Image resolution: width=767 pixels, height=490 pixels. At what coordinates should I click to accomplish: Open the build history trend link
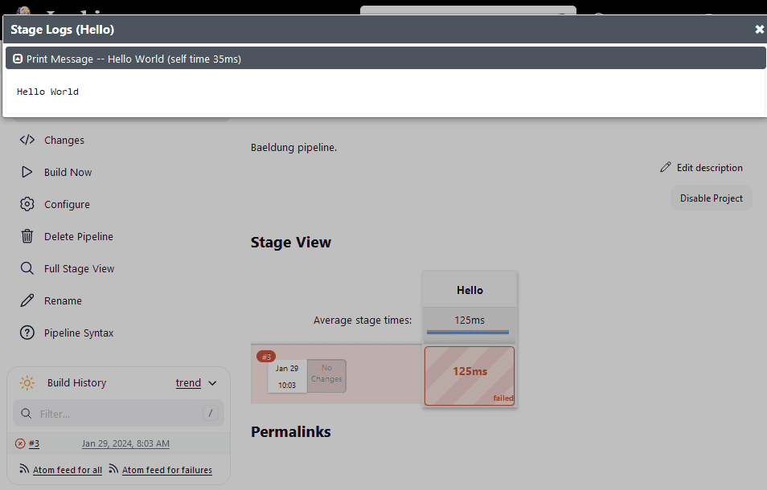tap(188, 383)
